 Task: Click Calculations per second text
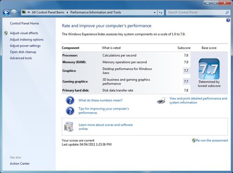(119, 55)
